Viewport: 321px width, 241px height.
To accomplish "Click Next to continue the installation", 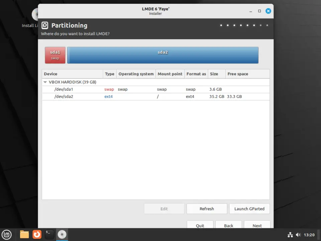I will [x=257, y=225].
